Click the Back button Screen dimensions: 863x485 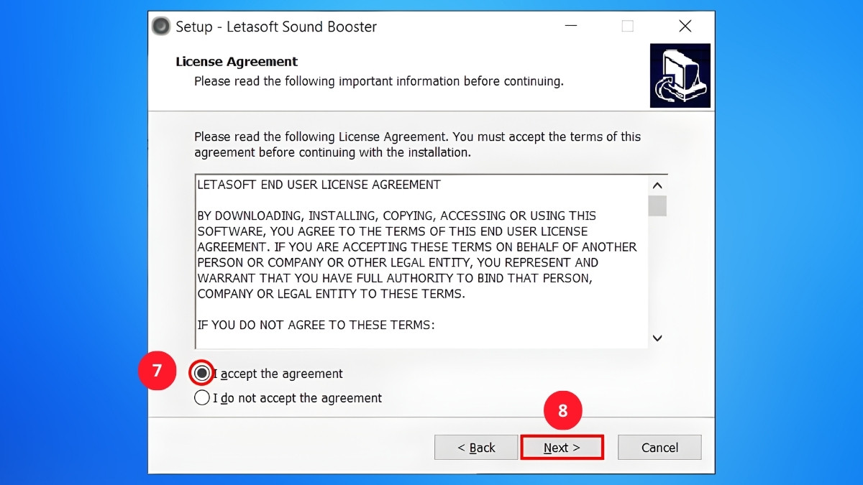tap(476, 447)
